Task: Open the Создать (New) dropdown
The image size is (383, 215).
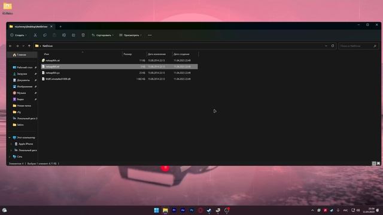Action: (x=19, y=35)
